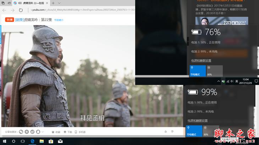The height and width of the screenshot is (145, 259).
Task: Select the 虎啸龙吟 22 browser tab
Action: (31, 3)
